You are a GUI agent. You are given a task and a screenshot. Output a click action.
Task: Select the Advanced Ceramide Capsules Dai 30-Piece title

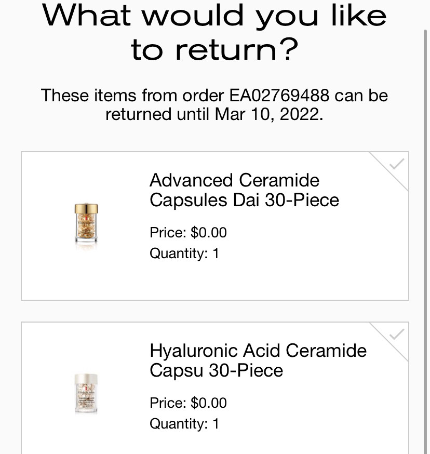(244, 190)
